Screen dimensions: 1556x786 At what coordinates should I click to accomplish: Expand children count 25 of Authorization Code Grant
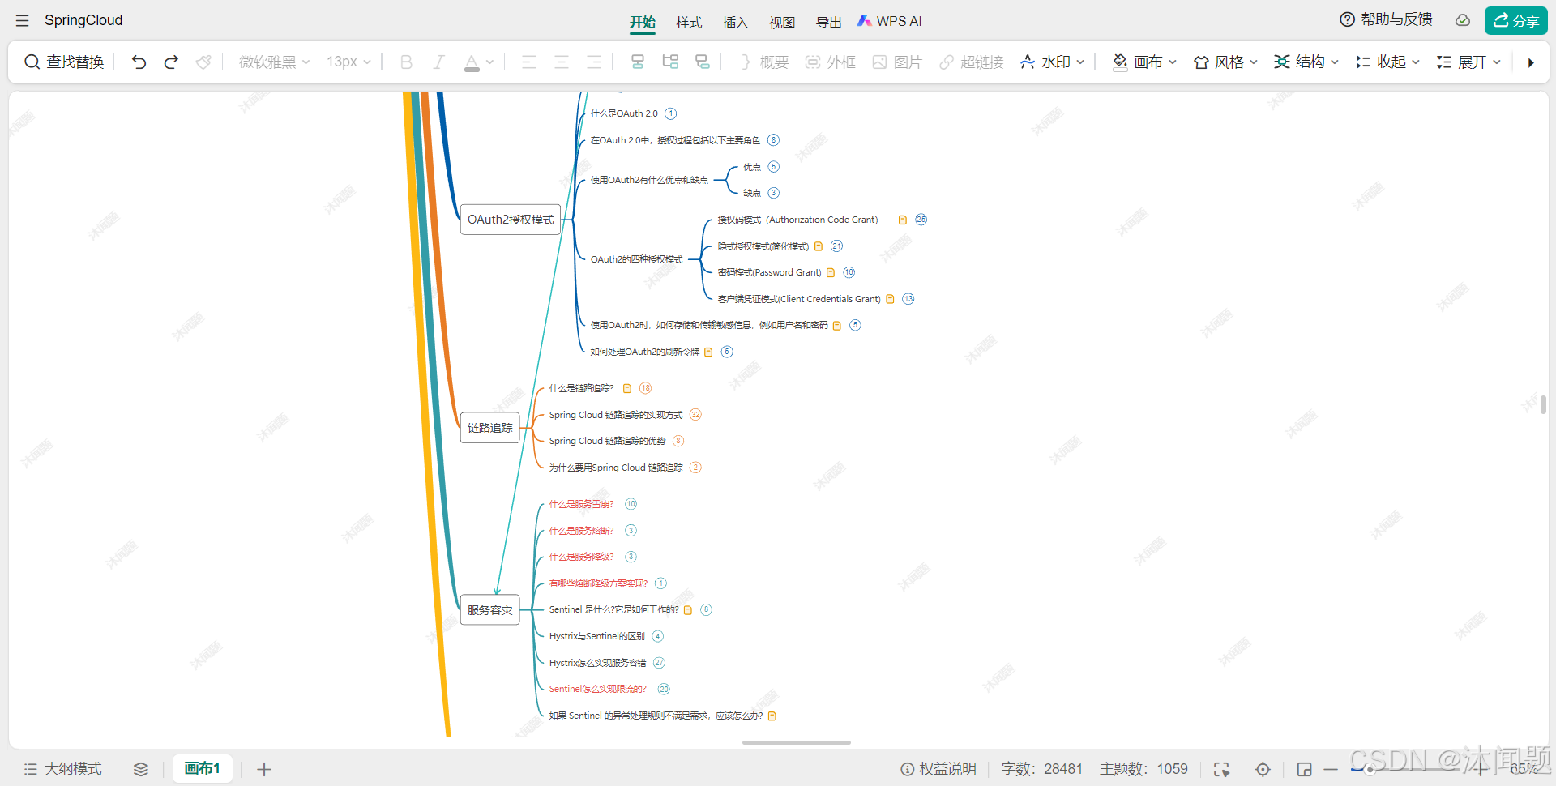coord(921,220)
